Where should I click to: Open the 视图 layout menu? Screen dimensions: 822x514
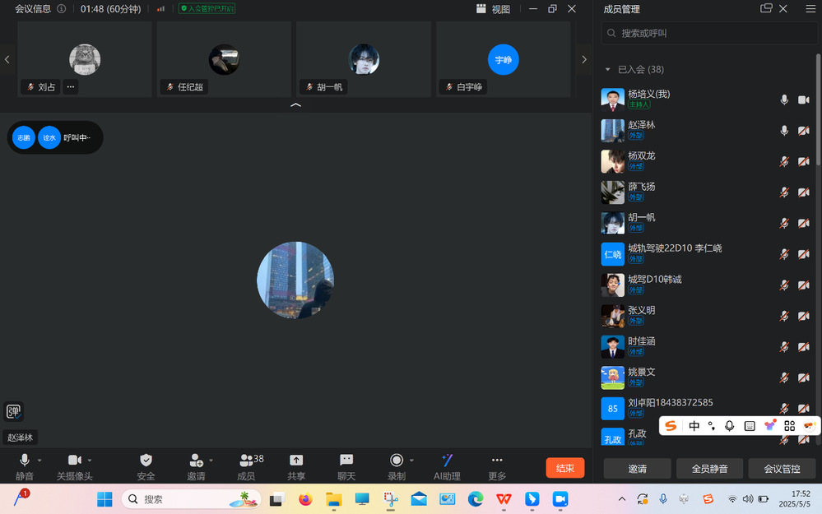coord(493,9)
